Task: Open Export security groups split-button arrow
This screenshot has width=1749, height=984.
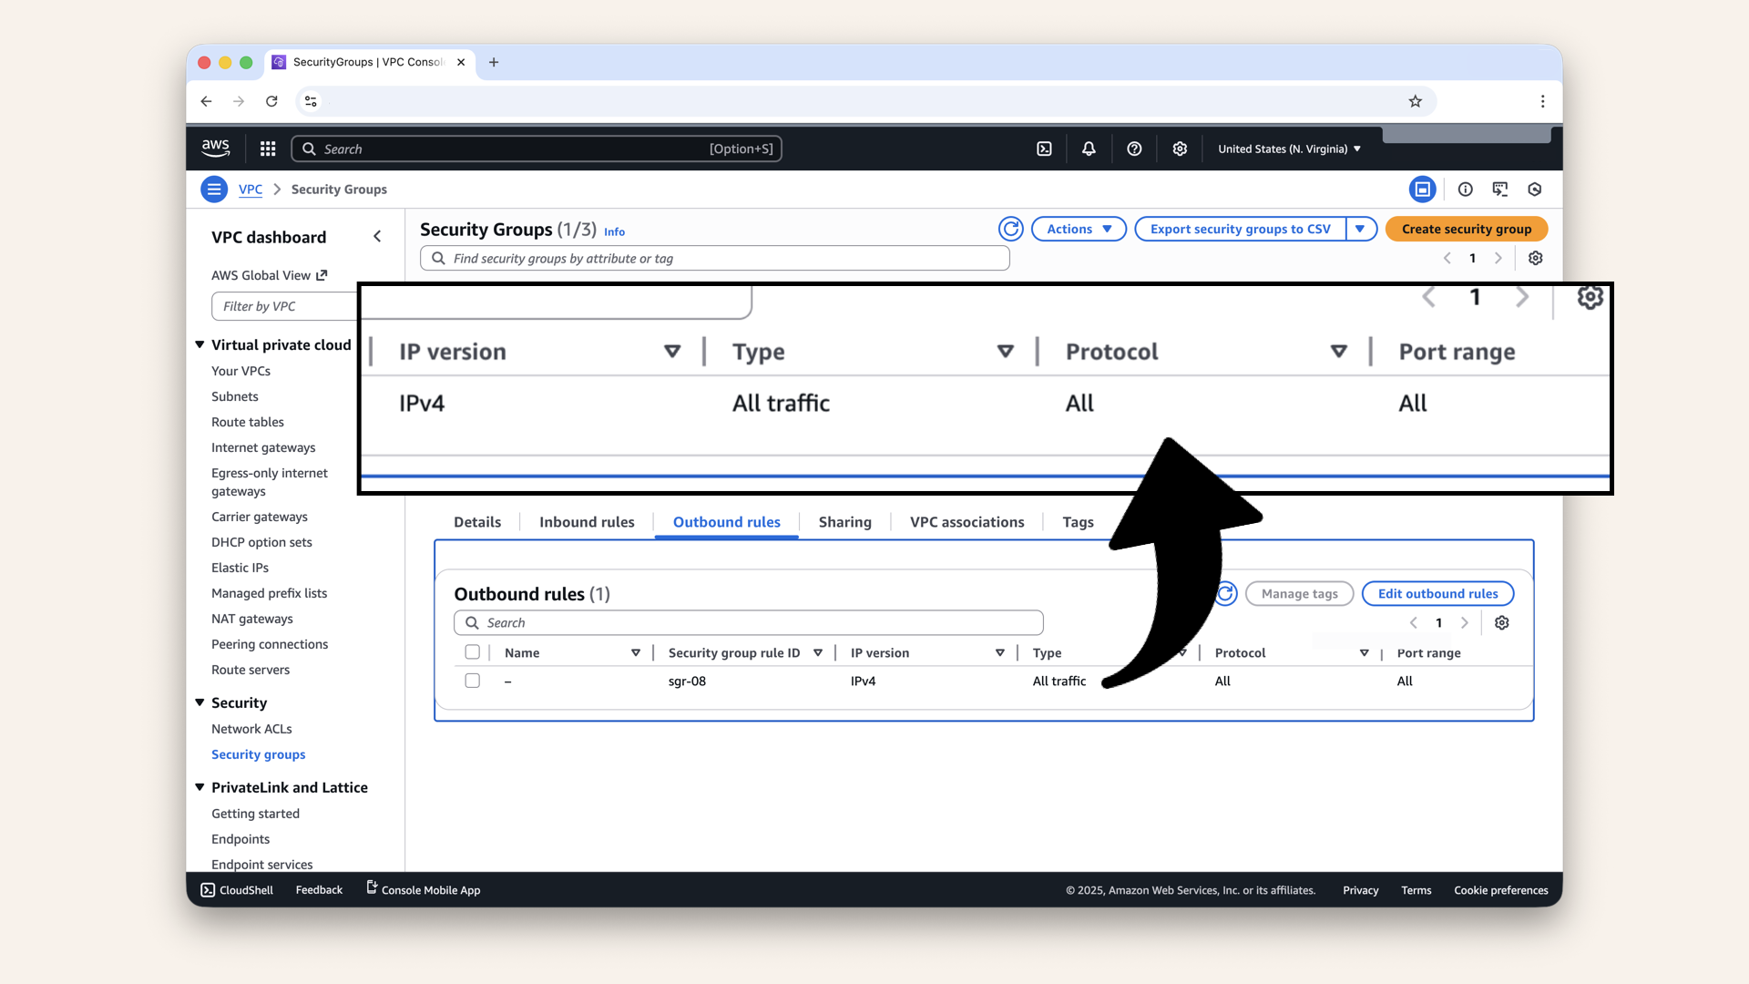Action: click(x=1360, y=229)
